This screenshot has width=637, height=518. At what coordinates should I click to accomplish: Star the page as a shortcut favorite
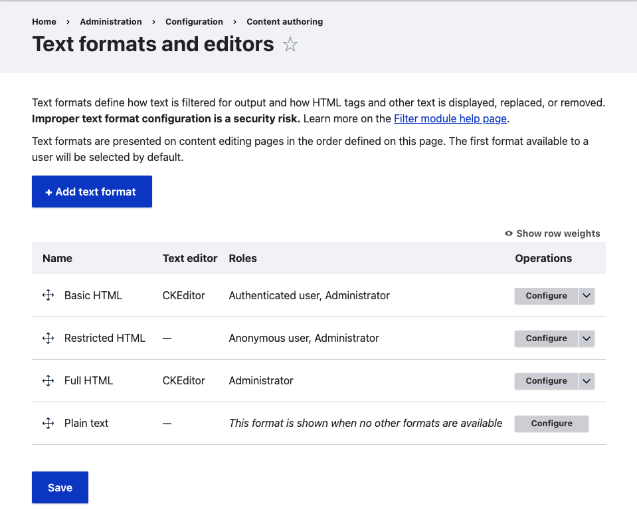click(x=290, y=45)
